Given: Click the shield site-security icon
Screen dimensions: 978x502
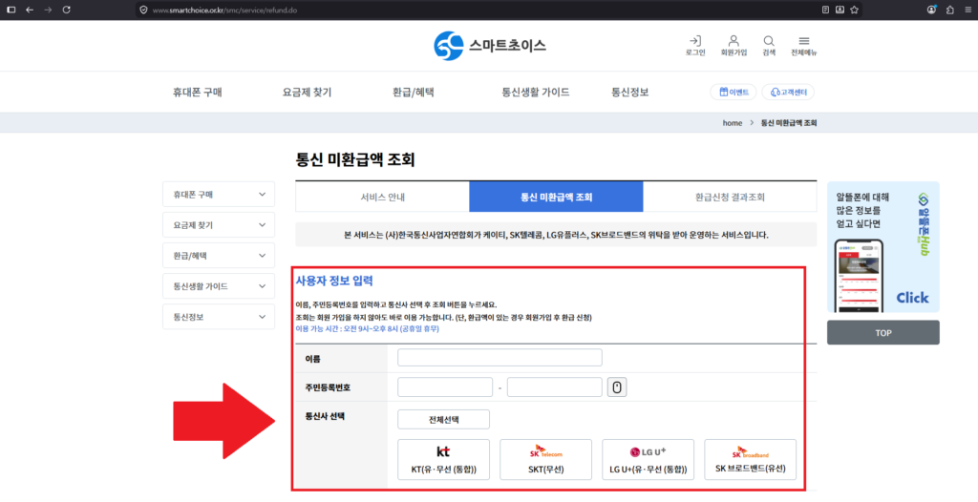Looking at the screenshot, I should 144,10.
